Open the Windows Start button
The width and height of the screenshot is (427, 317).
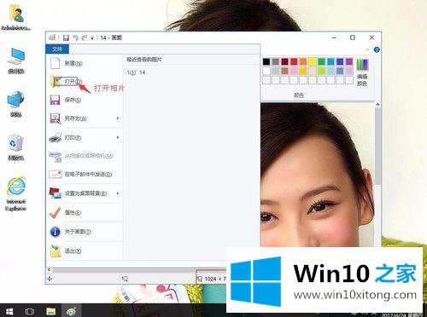click(x=9, y=311)
